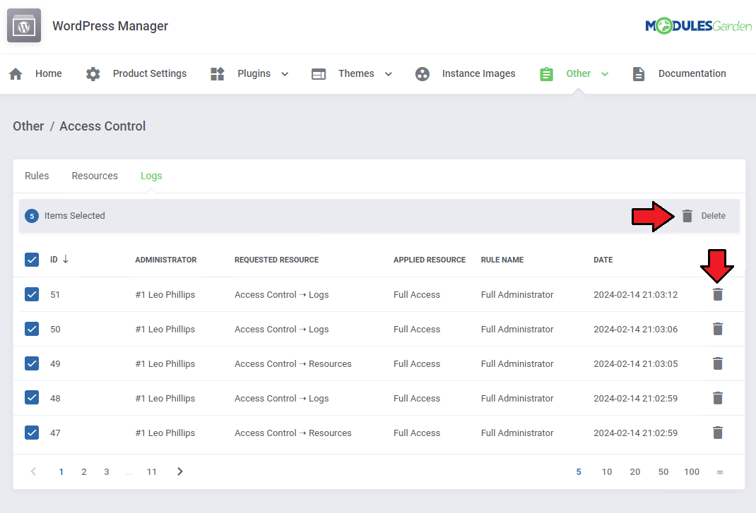Click Full Administrator in row 48
The width and height of the screenshot is (756, 513).
click(x=517, y=399)
